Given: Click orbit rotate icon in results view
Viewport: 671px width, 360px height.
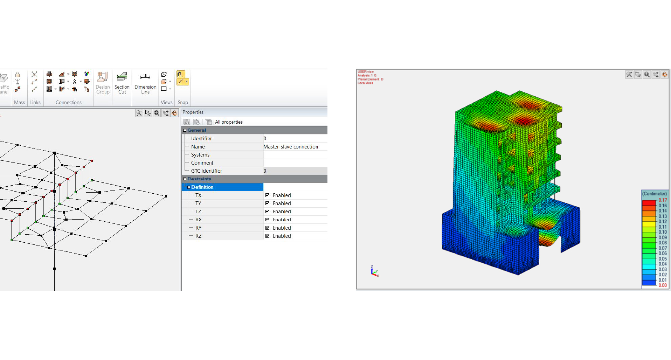Looking at the screenshot, I should pyautogui.click(x=664, y=75).
